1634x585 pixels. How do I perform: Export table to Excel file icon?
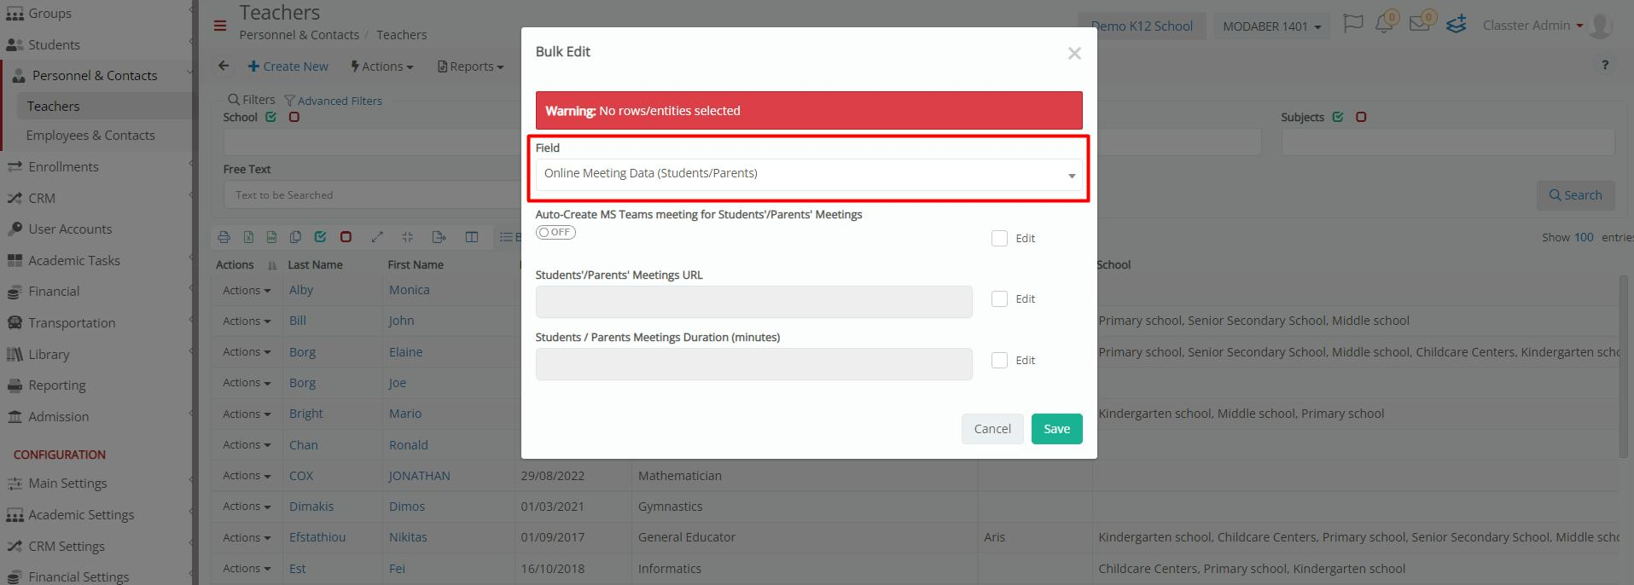tap(248, 237)
